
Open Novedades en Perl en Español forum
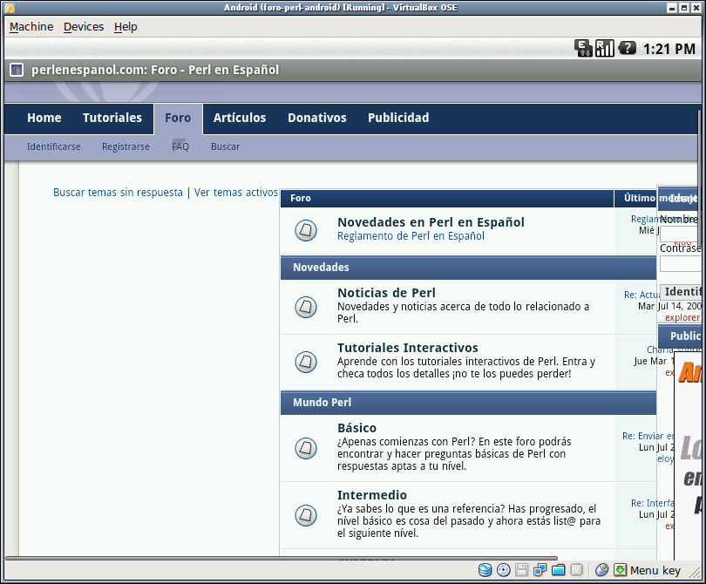431,222
